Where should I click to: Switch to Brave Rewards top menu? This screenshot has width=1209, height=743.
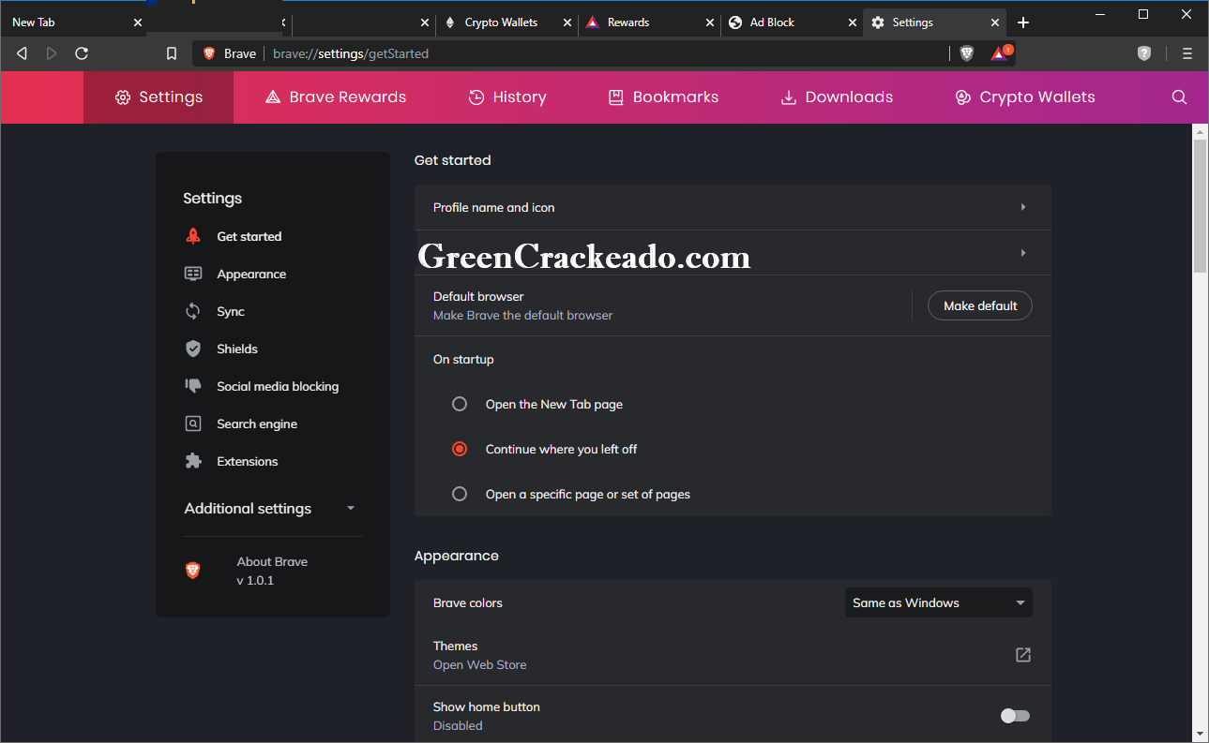[336, 97]
